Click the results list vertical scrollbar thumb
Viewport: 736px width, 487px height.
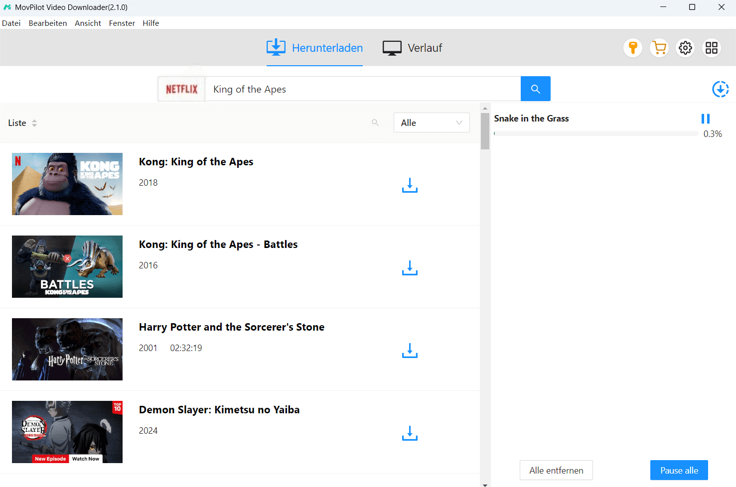coord(485,131)
